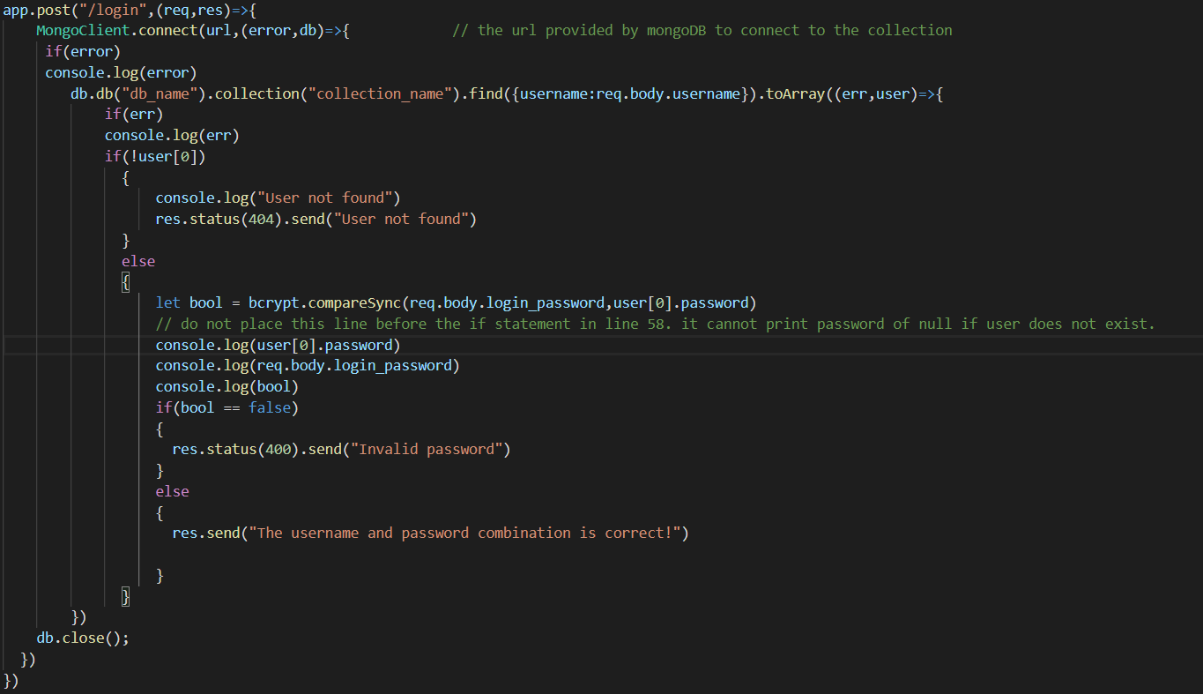This screenshot has width=1203, height=694.
Task: Click the if(err) line
Action: (134, 114)
